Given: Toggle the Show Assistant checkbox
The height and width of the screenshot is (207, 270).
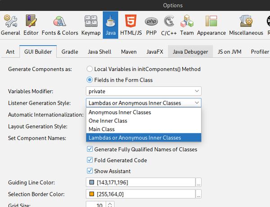Looking at the screenshot, I should [x=90, y=171].
